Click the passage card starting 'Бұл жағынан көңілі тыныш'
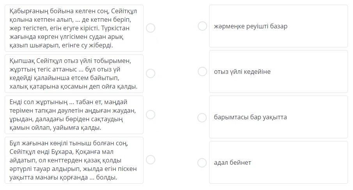This screenshot has width=353, height=190. coord(74,160)
